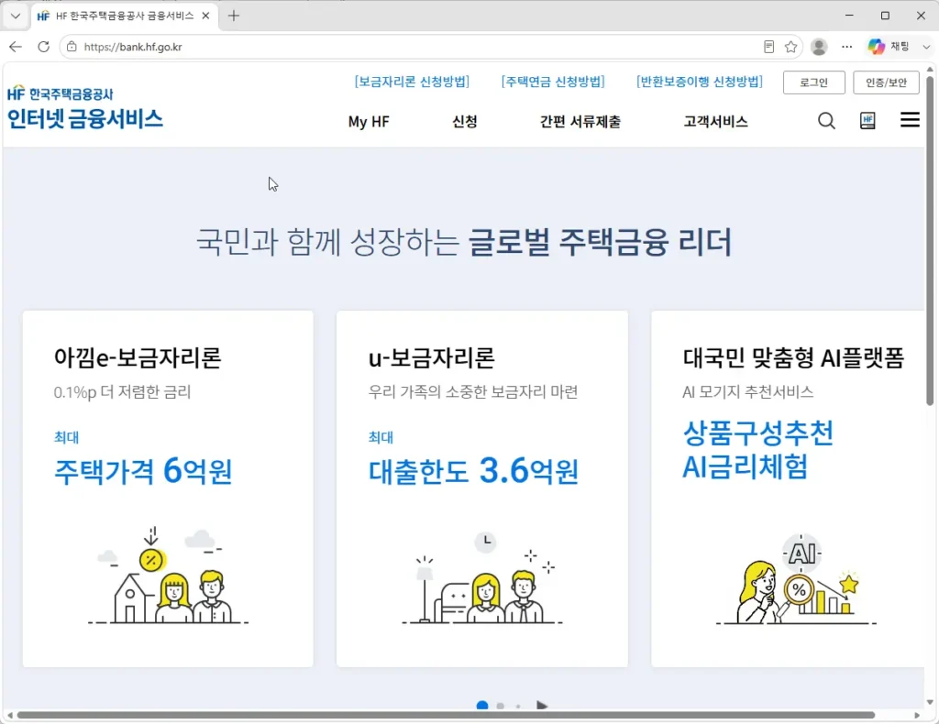Open the hamburger full menu icon

pos(910,120)
